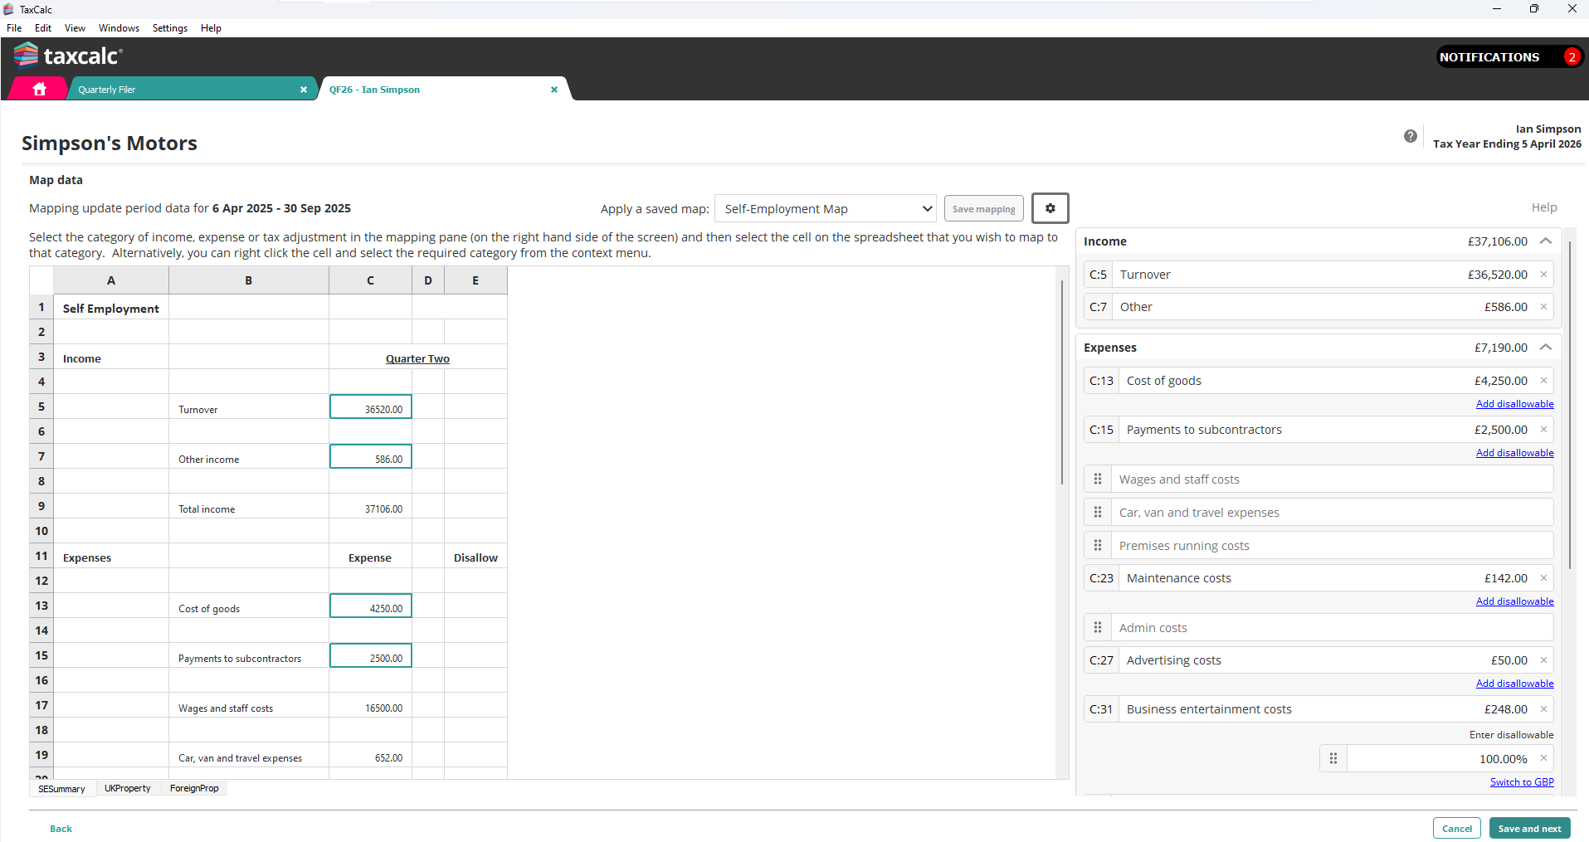Click Add disallowable under Maintenance costs
The width and height of the screenshot is (1589, 842).
(1514, 601)
